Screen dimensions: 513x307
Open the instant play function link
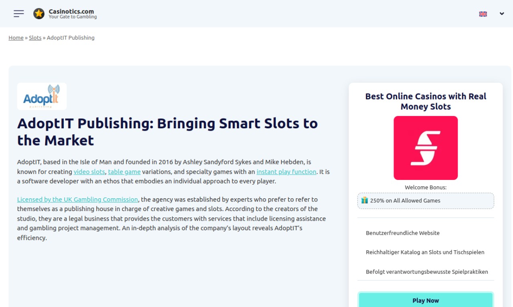(287, 171)
